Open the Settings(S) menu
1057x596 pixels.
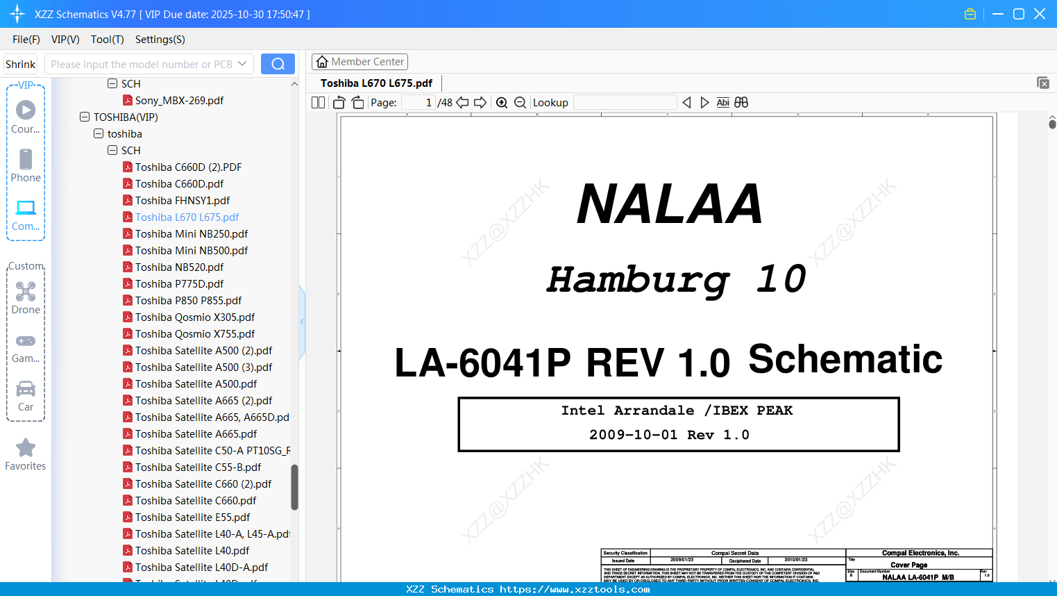[160, 40]
